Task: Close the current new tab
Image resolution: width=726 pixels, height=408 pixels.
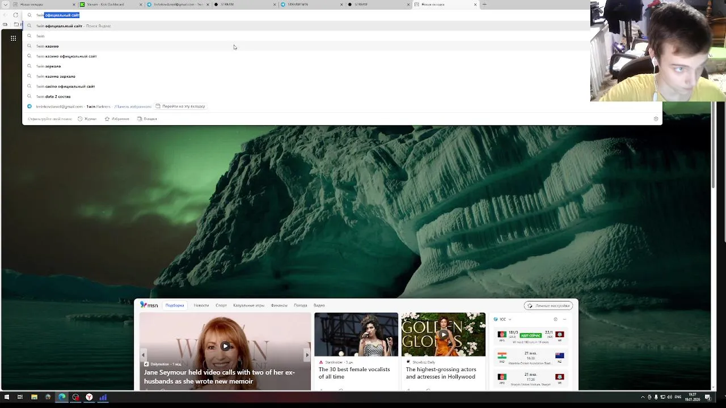Action: coord(475,4)
